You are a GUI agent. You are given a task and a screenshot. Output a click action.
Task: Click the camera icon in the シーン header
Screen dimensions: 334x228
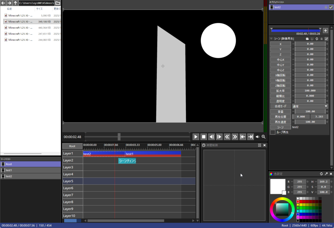307,39
